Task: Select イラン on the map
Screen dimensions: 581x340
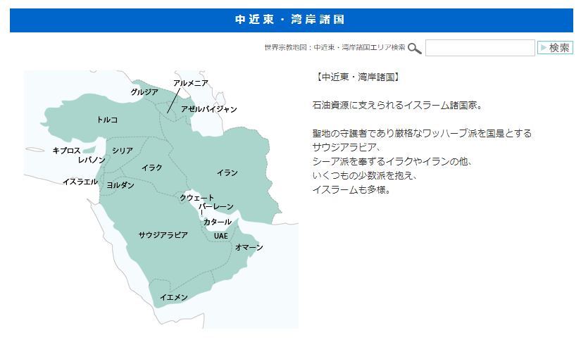Action: 227,172
